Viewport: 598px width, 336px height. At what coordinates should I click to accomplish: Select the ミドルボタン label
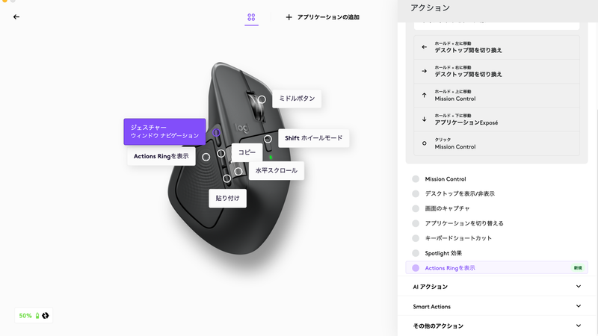[x=297, y=99]
